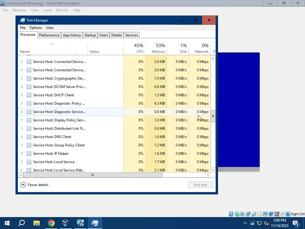Click the VirtualBox optical drive indicator
The height and width of the screenshot is (229, 305).
click(237, 214)
